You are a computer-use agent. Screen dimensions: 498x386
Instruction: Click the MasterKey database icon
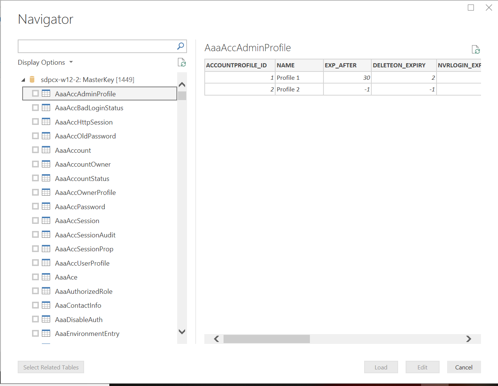32,79
